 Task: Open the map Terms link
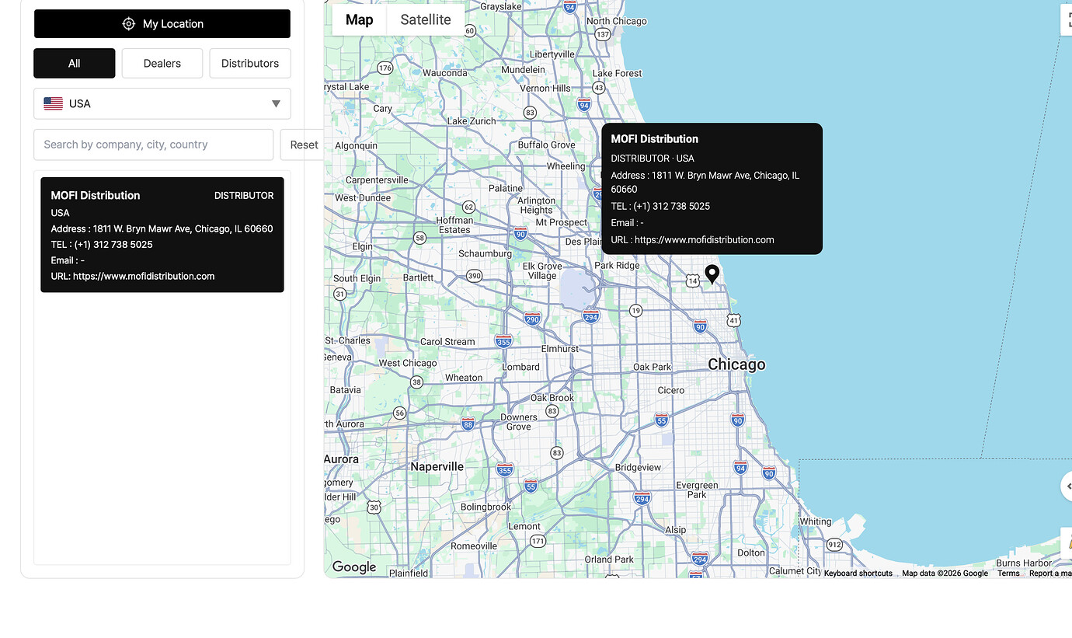tap(1008, 573)
